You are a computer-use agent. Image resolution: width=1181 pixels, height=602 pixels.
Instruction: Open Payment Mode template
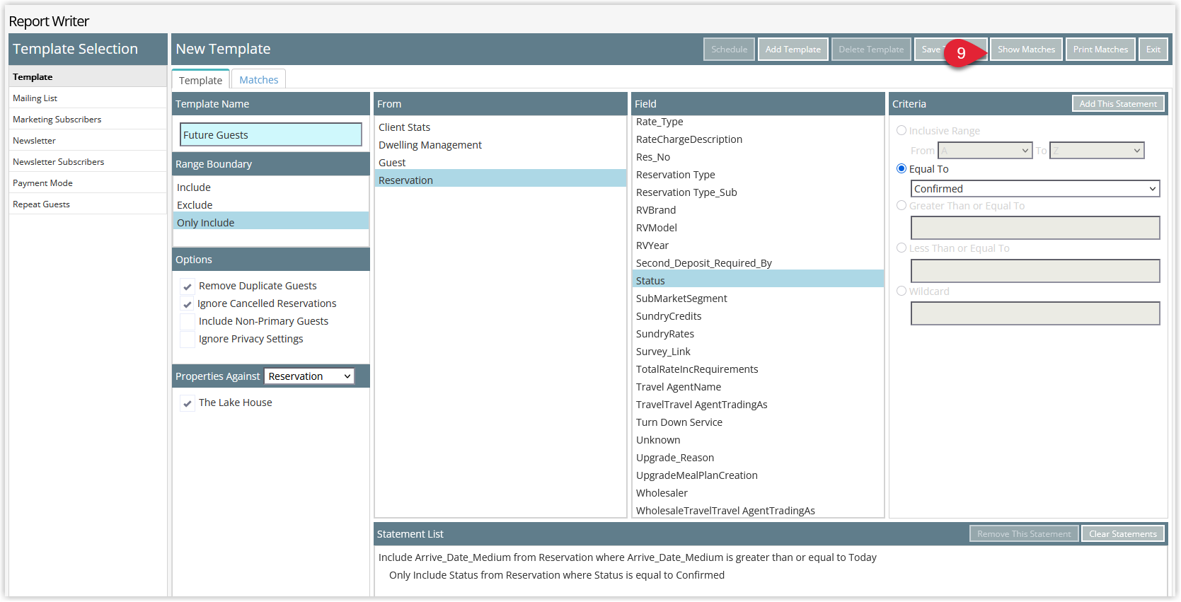88,183
